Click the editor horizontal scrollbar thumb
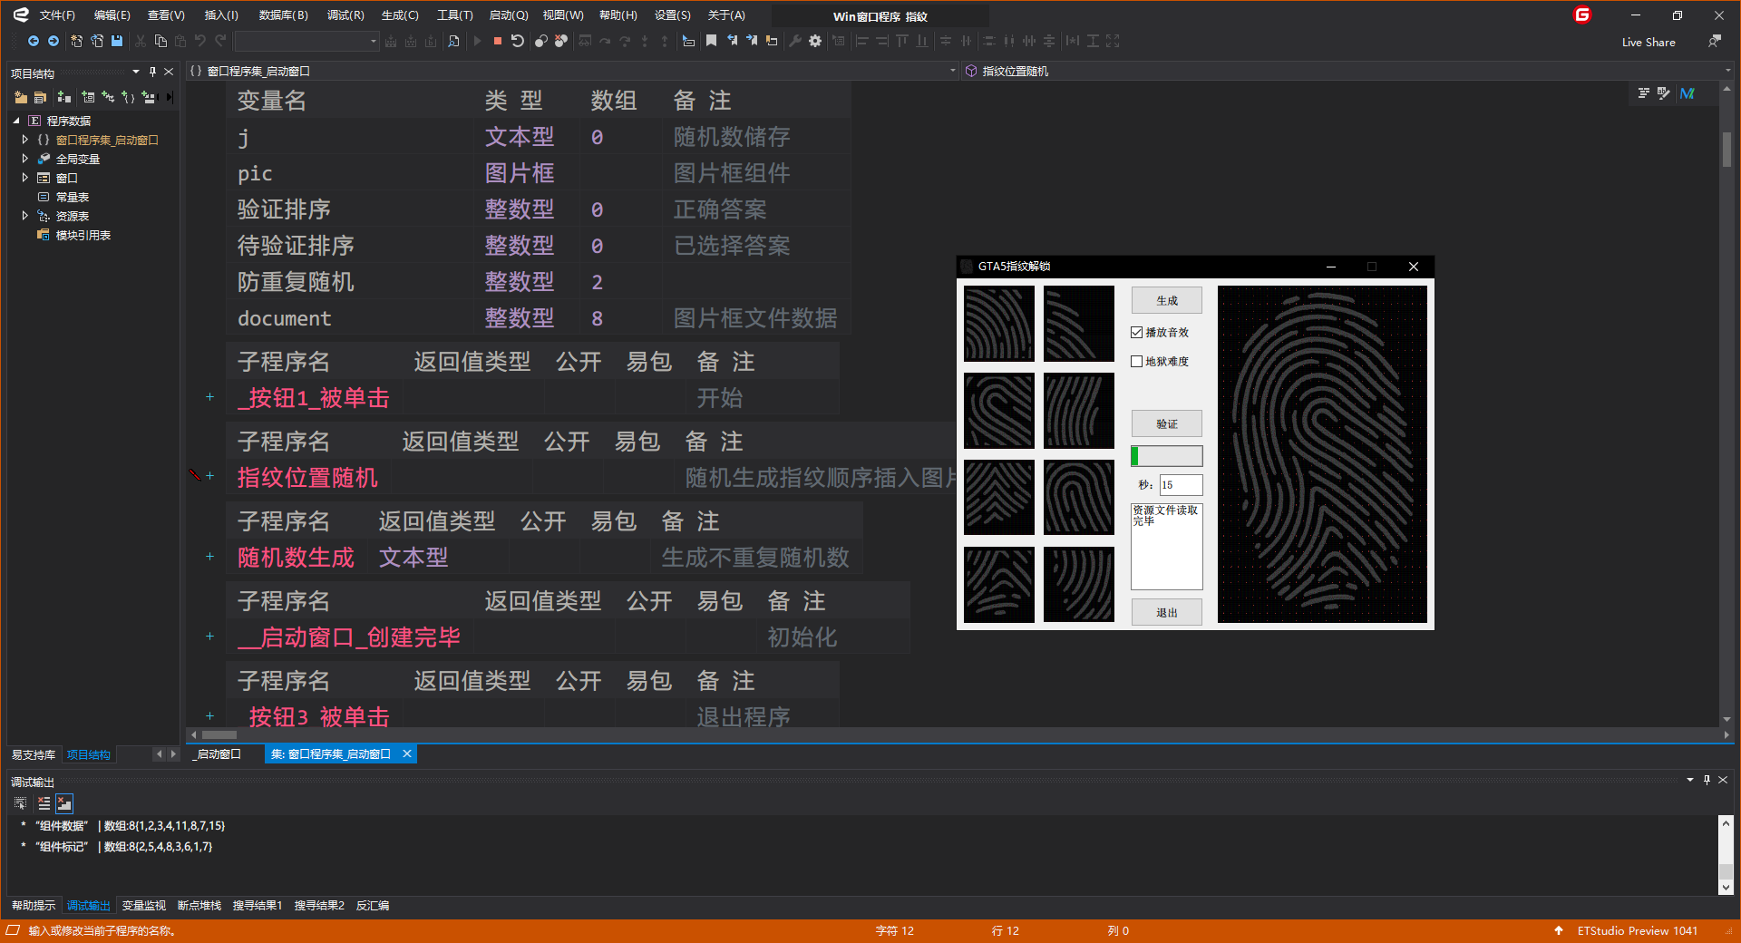This screenshot has height=943, width=1741. pos(219,734)
